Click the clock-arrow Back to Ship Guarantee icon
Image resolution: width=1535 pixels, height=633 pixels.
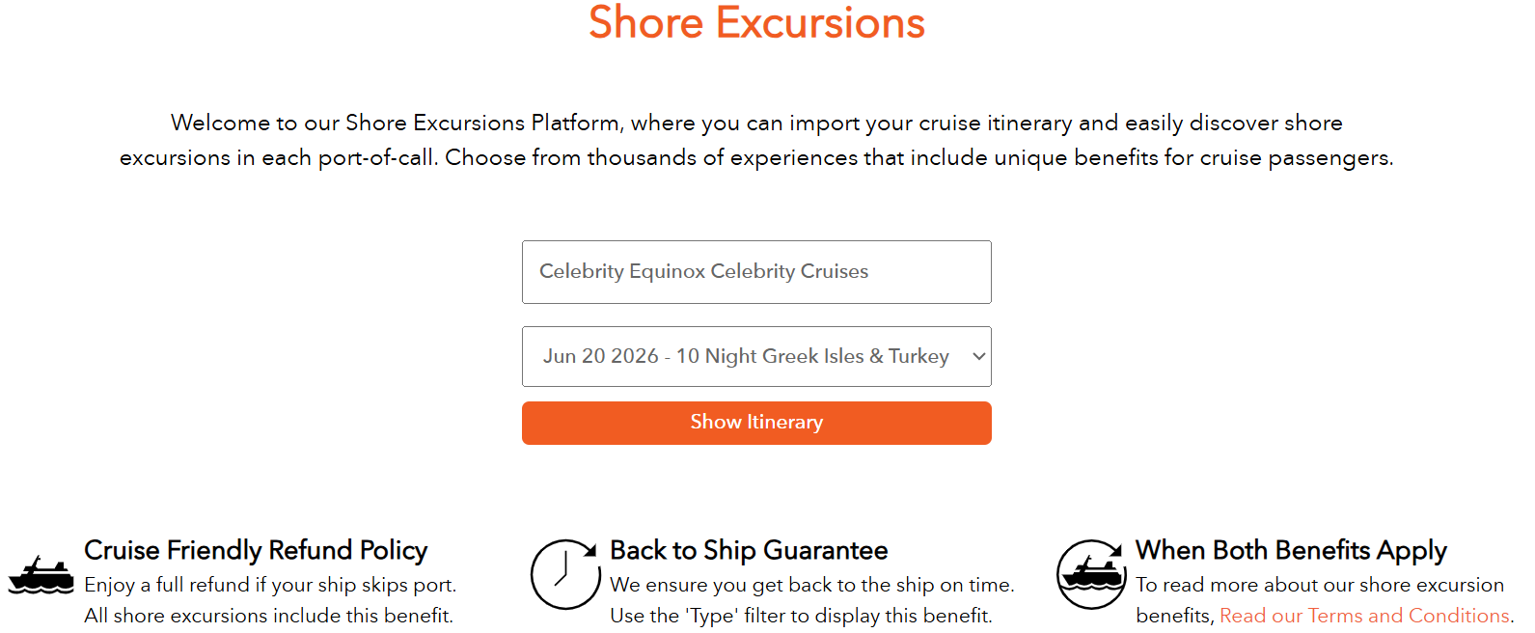coord(566,576)
